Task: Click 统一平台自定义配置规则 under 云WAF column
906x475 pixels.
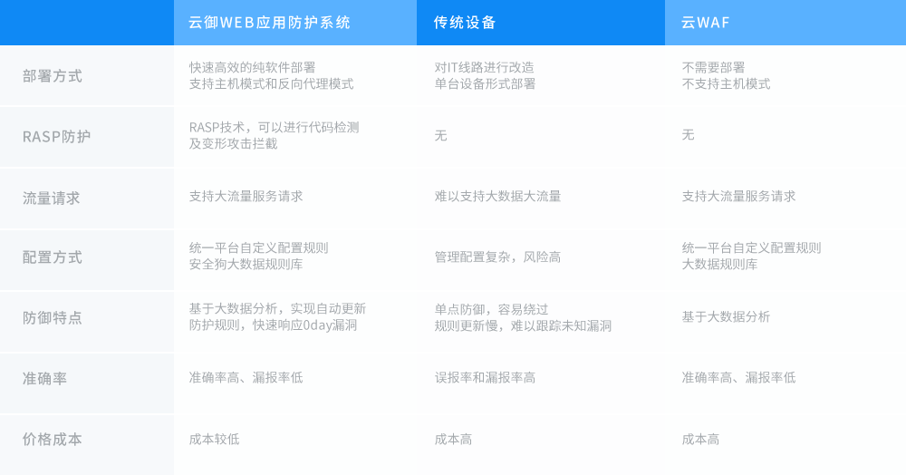Action: pyautogui.click(x=751, y=247)
